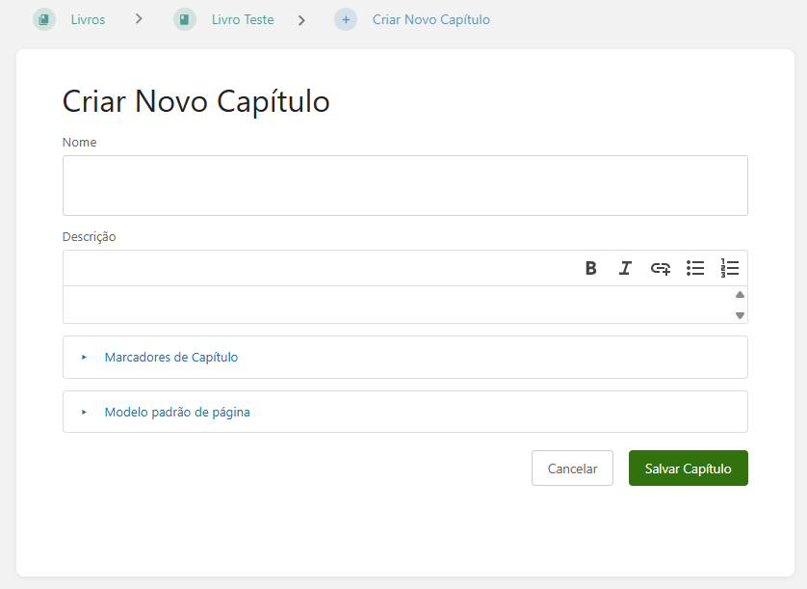Viewport: 807px width, 589px height.
Task: Open breadcrumb chevron after Livros
Action: tap(139, 19)
